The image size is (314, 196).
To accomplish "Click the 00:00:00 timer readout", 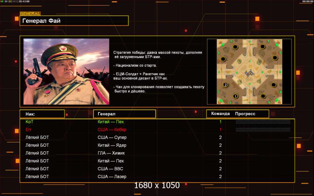I will pyautogui.click(x=307, y=1).
